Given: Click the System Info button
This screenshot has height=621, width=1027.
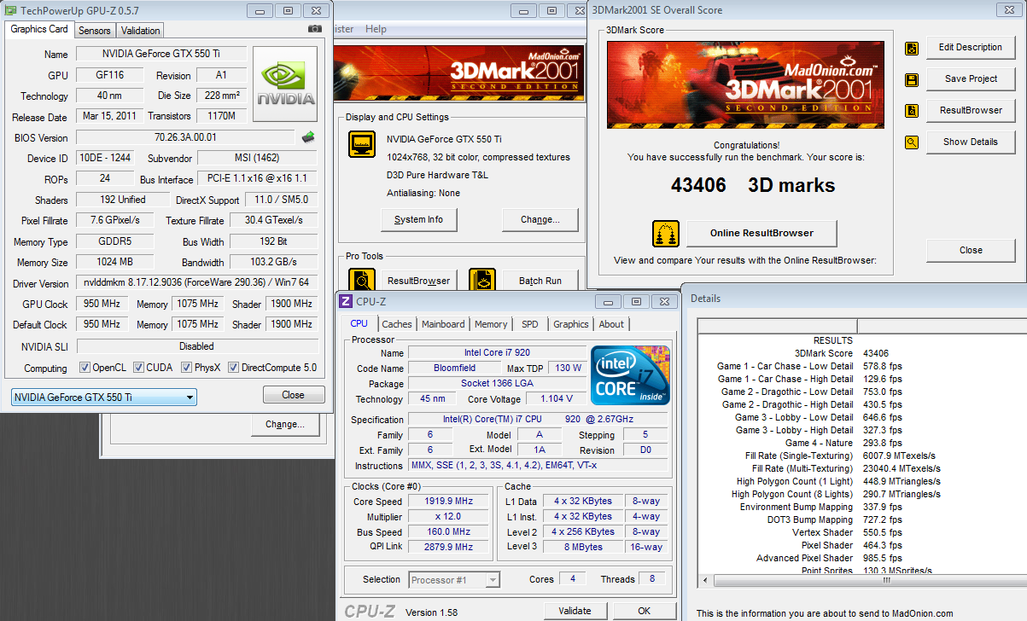Looking at the screenshot, I should click(x=418, y=219).
